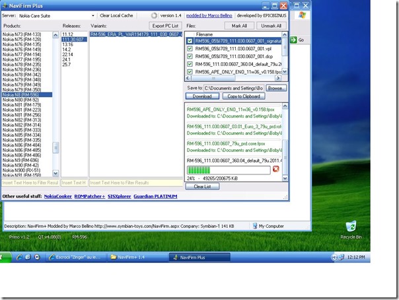Click Browse button

point(276,88)
